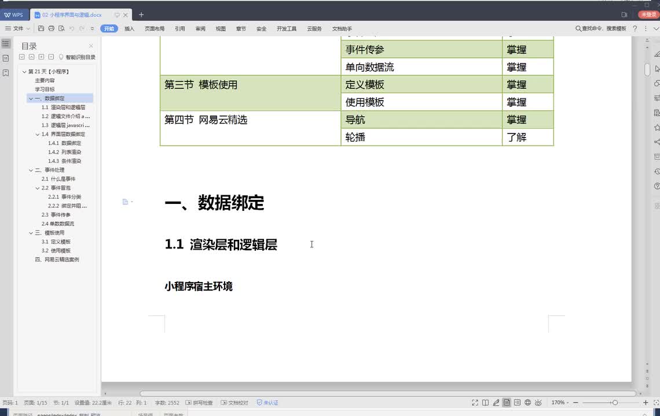The height and width of the screenshot is (416, 660).
Task: Open the 云服务 ribbon tab
Action: click(x=314, y=28)
